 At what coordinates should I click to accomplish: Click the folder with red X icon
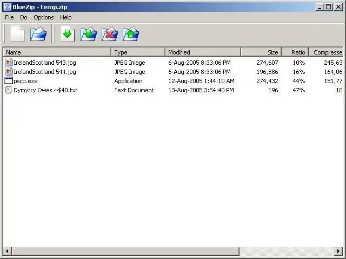click(x=110, y=34)
